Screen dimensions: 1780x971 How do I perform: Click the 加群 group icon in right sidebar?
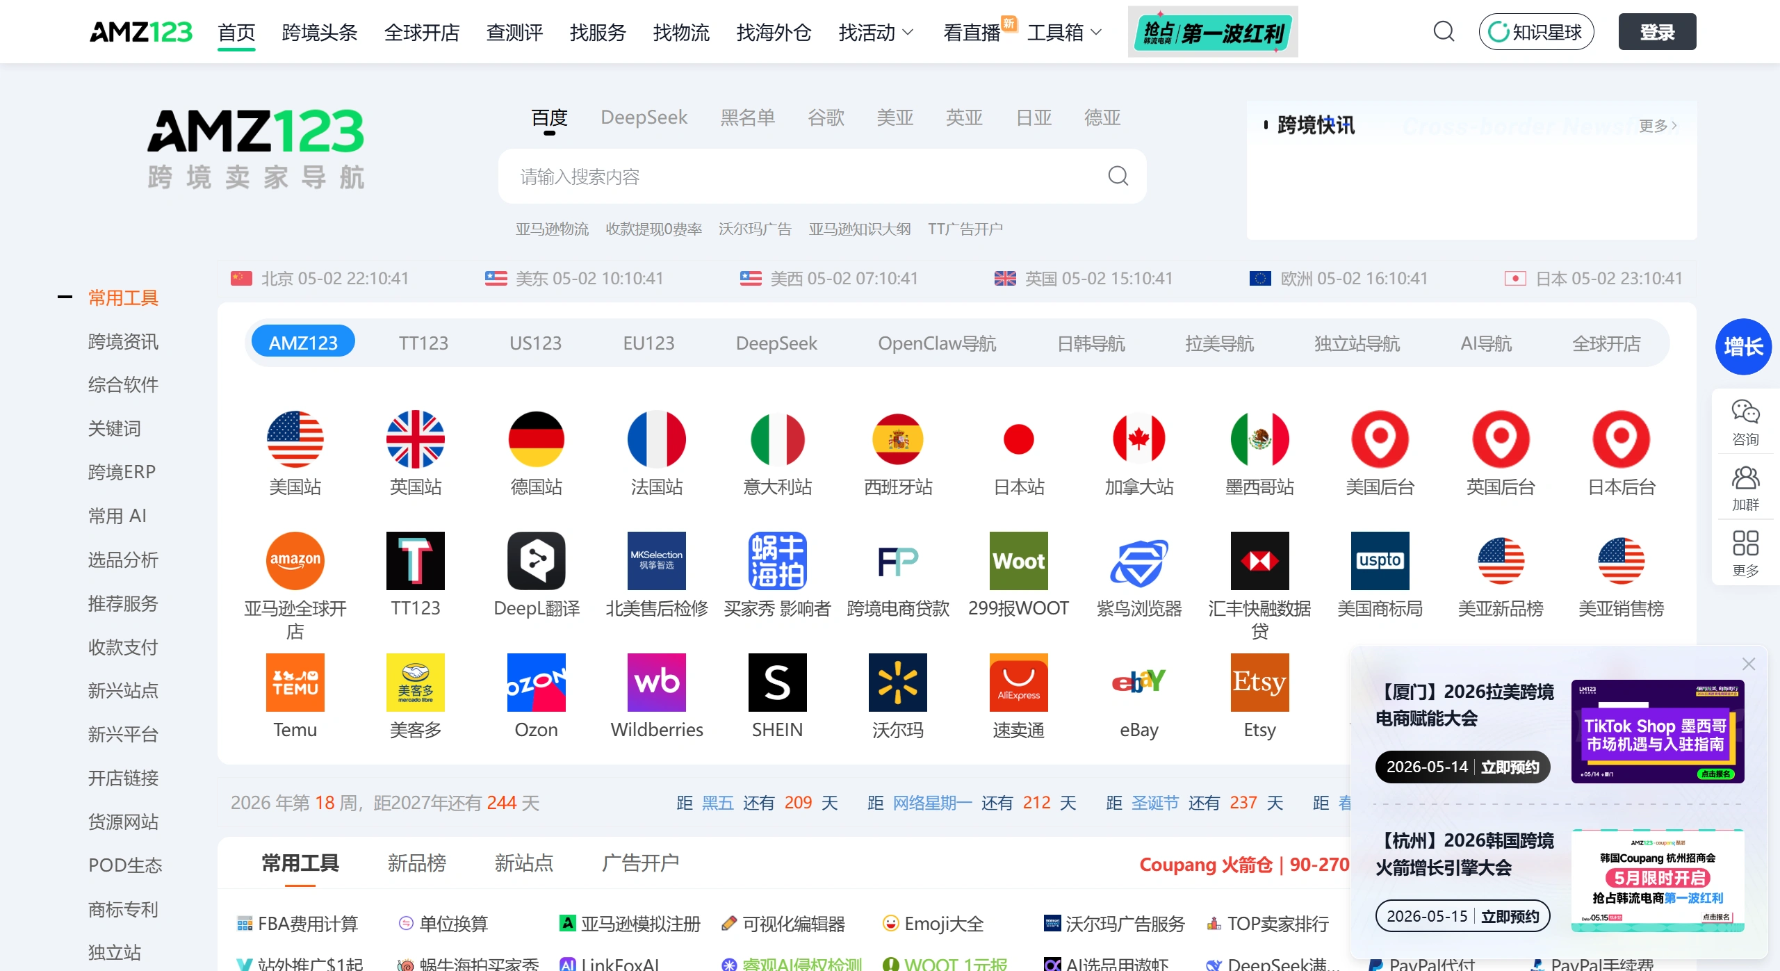(x=1745, y=478)
